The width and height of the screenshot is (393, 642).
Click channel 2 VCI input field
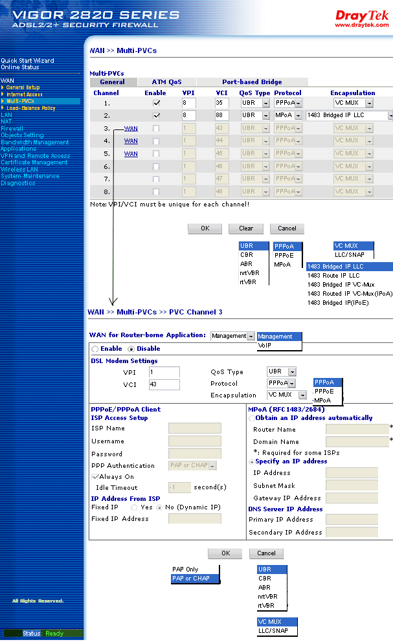coord(221,115)
